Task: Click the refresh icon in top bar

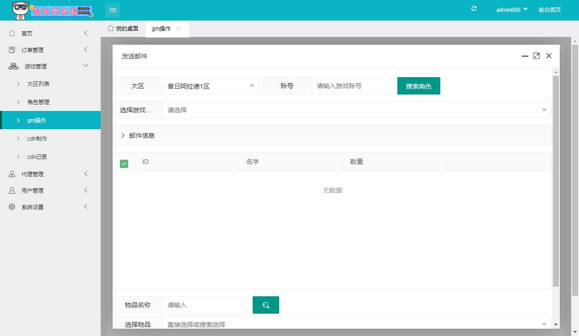Action: coord(474,9)
